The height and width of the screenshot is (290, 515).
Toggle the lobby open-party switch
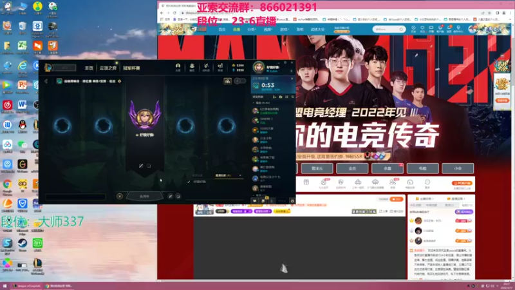point(239,81)
